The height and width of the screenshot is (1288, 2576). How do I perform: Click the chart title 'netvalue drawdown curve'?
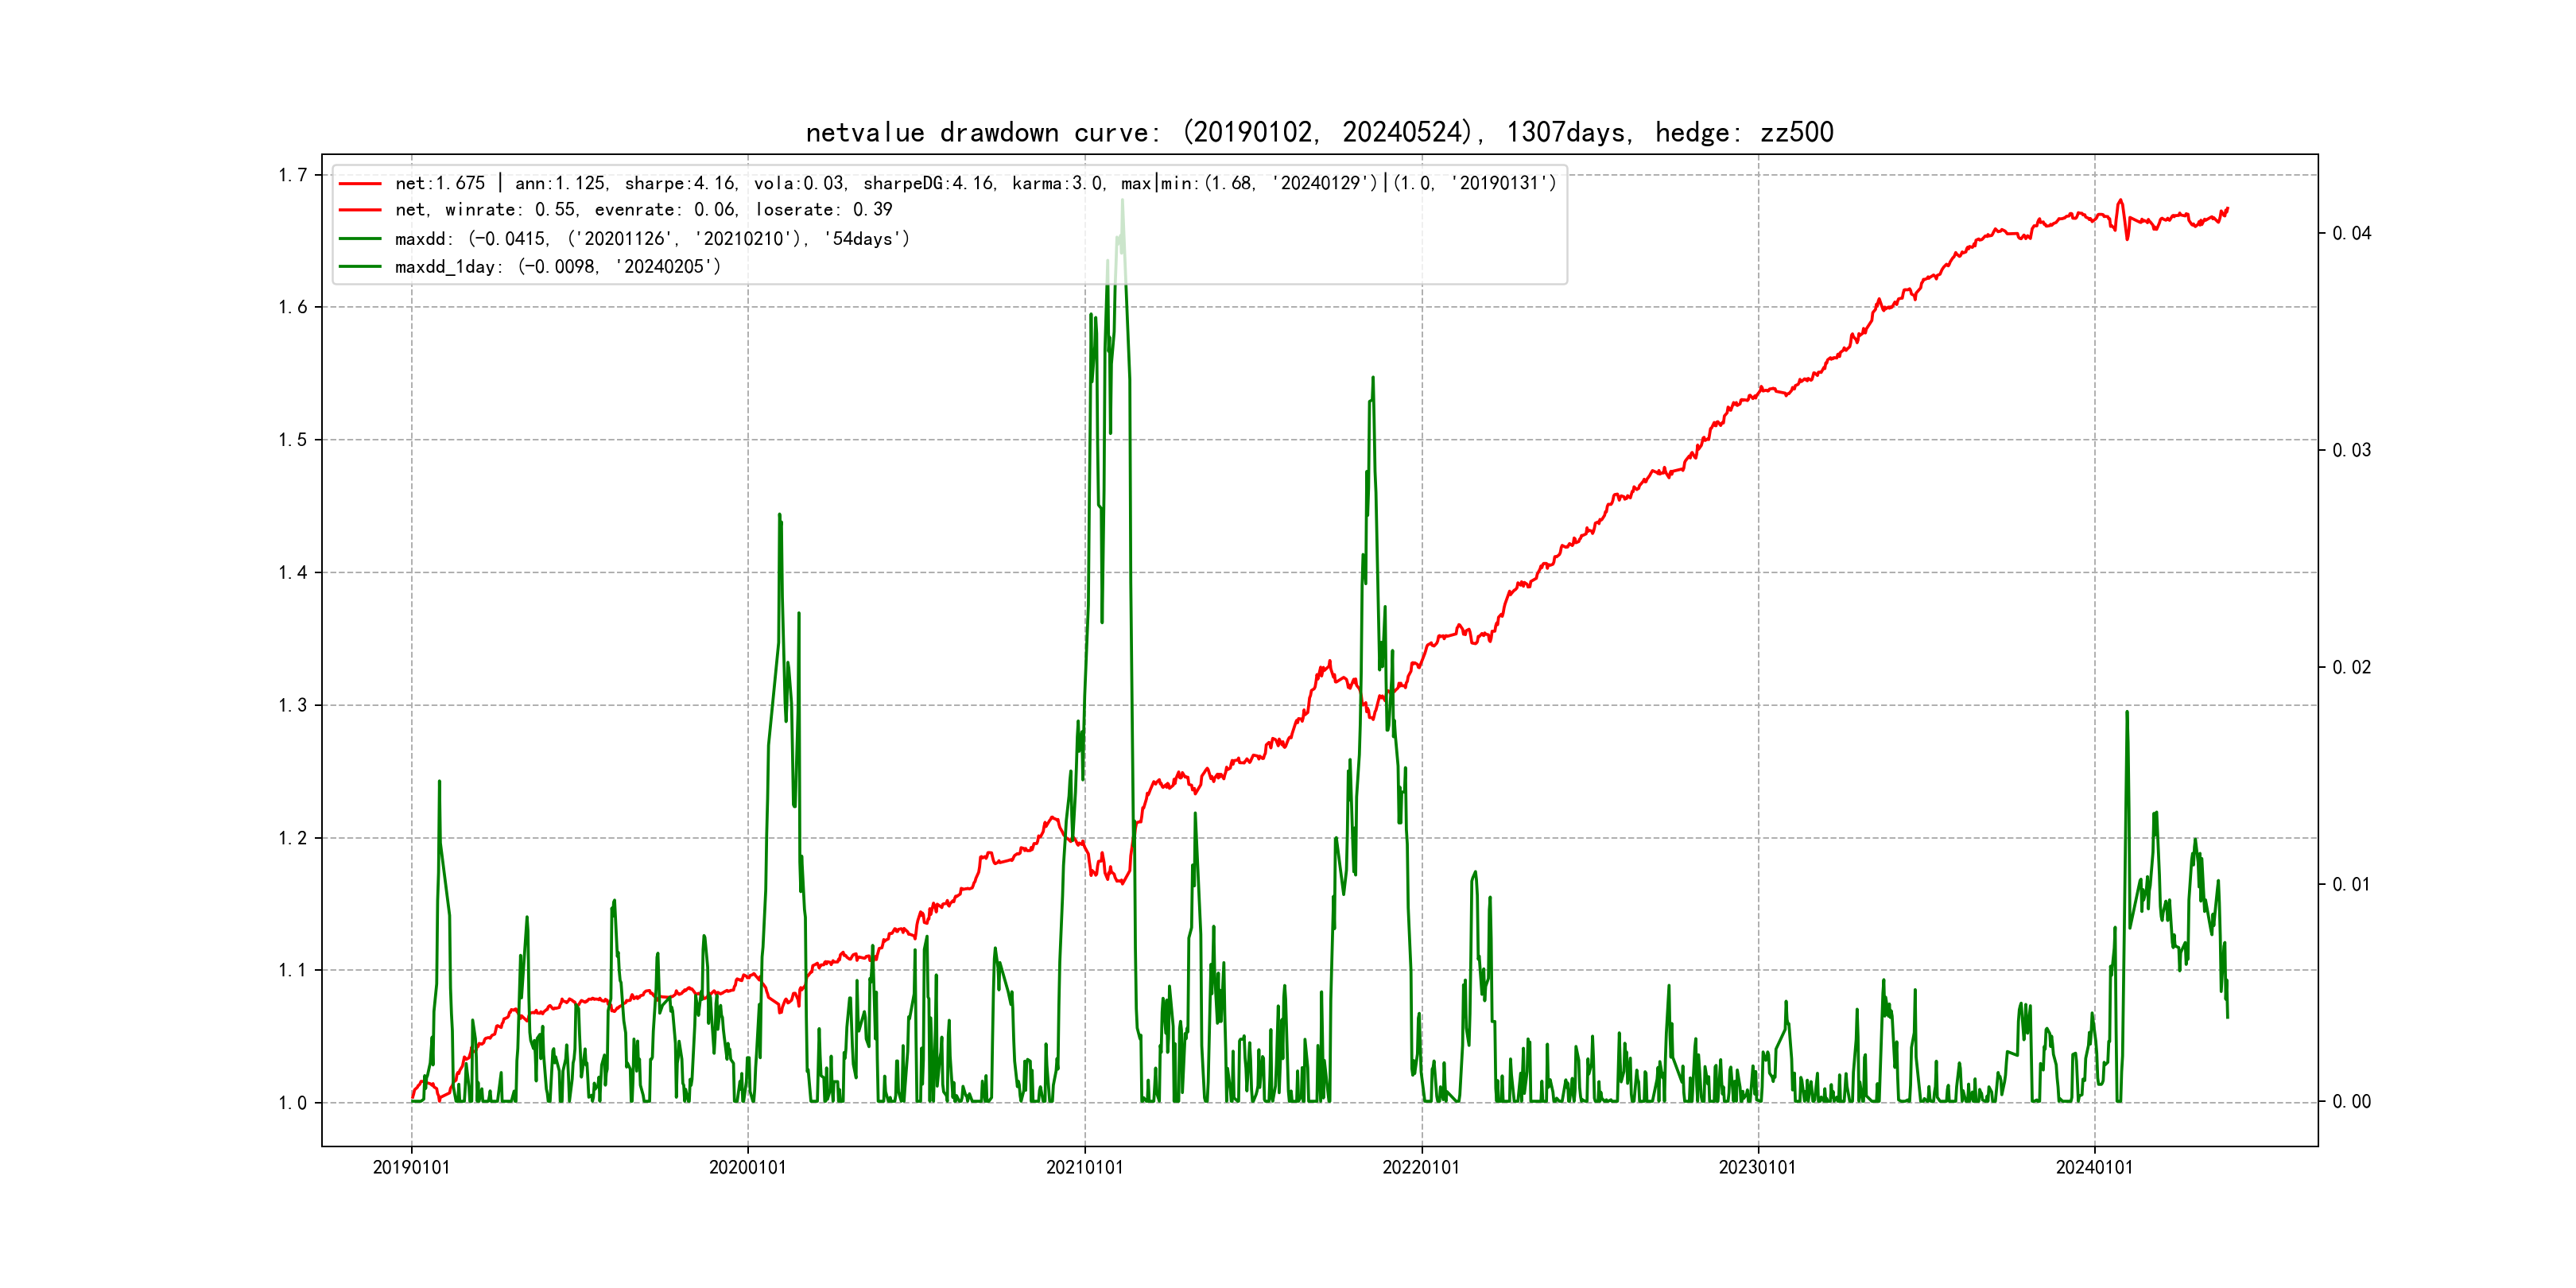1319,132
